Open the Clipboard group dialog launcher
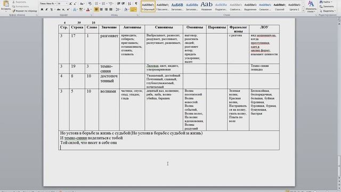Image resolution: width=341 pixels, height=192 pixels. point(36,15)
